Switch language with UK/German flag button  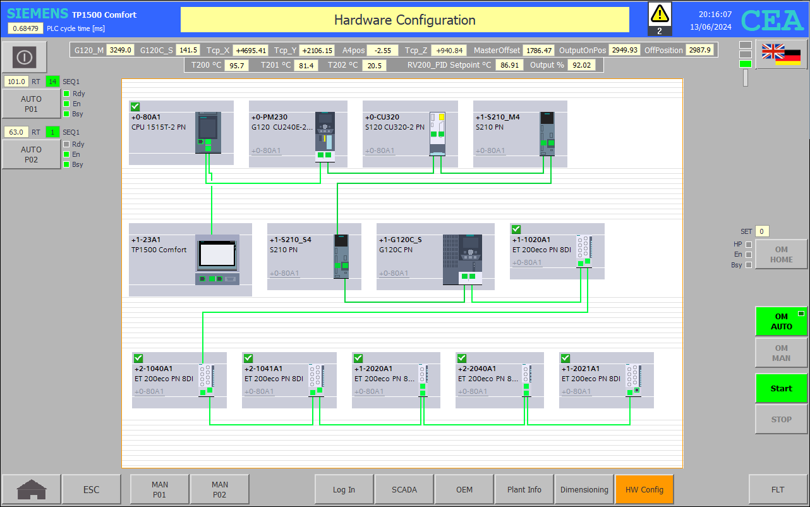[x=781, y=54]
